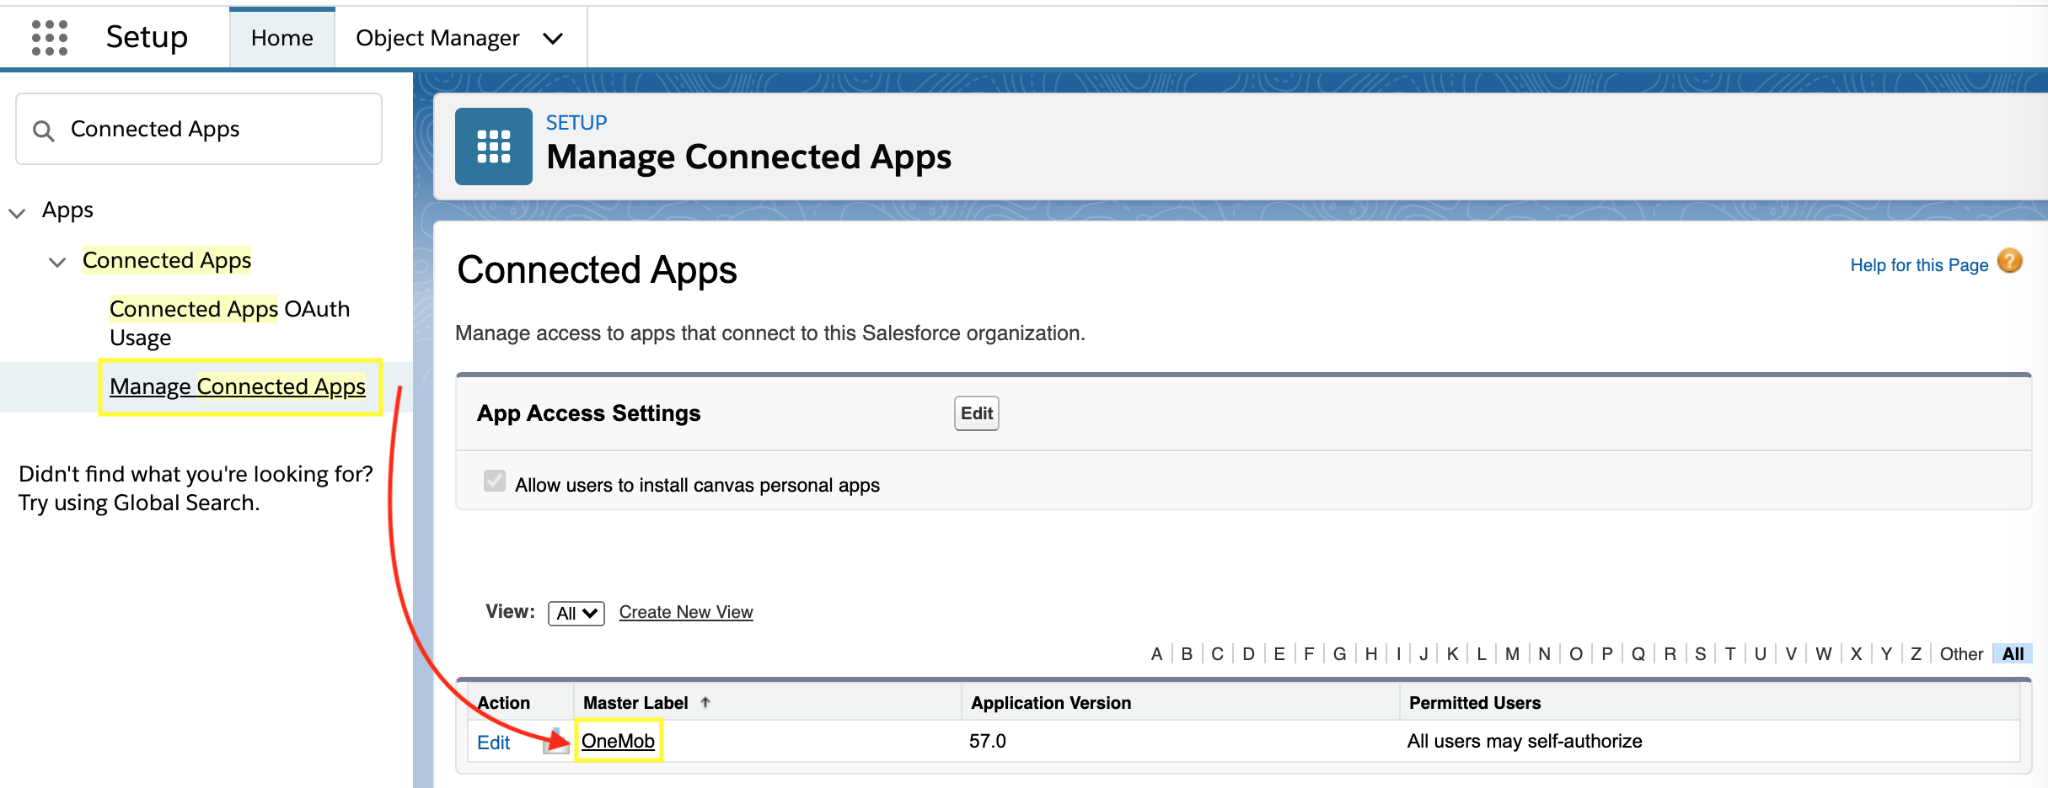This screenshot has height=788, width=2048.
Task: Open the Object Manager dropdown chevron
Action: coord(553,39)
